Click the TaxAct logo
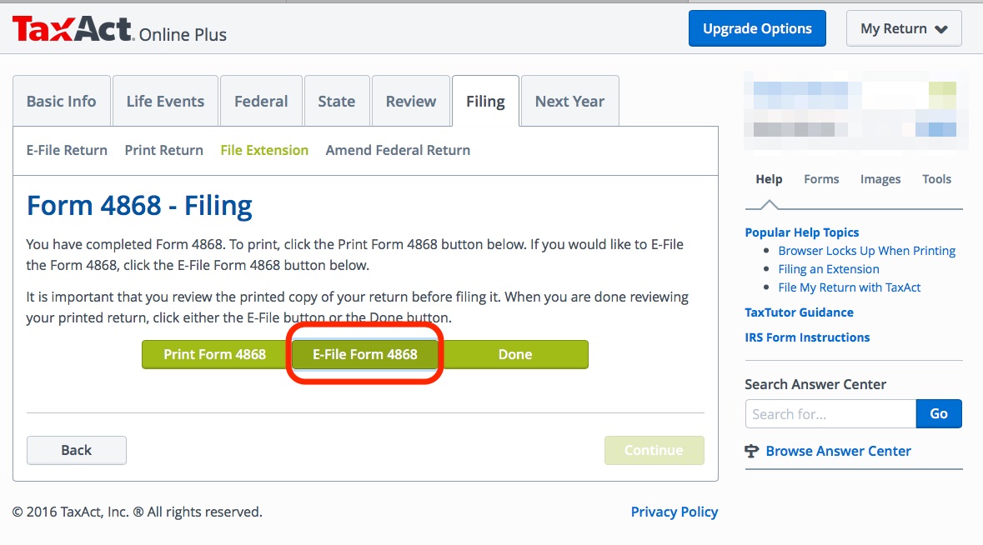Viewport: 983px width, 545px height. click(72, 28)
